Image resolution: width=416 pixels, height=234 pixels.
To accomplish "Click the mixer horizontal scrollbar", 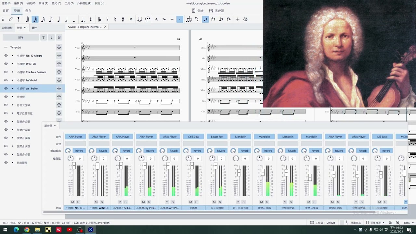I will coord(210,212).
